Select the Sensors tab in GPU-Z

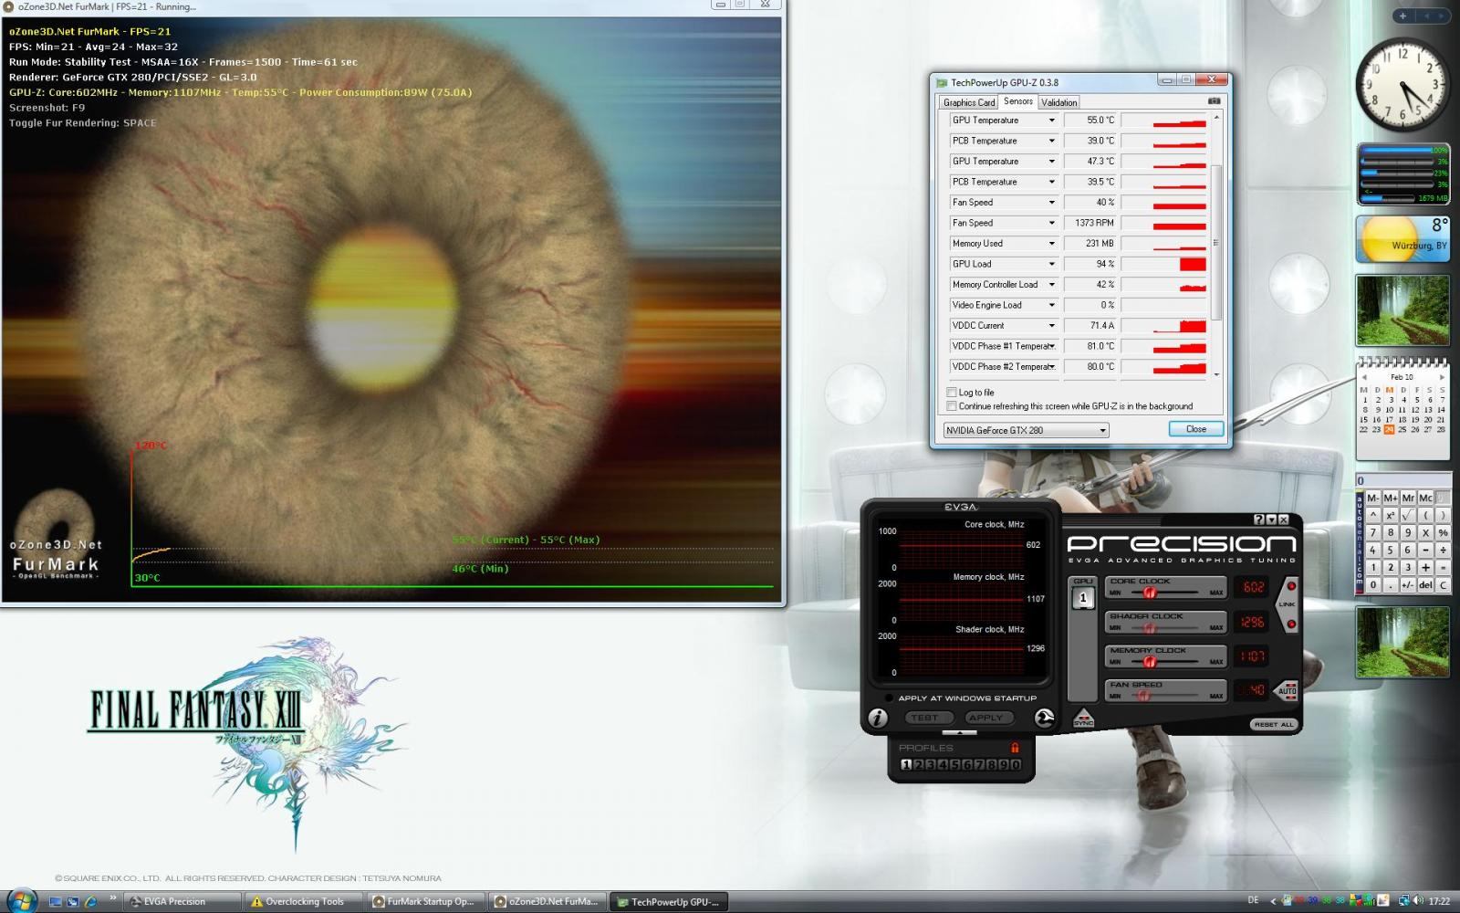pyautogui.click(x=1018, y=101)
